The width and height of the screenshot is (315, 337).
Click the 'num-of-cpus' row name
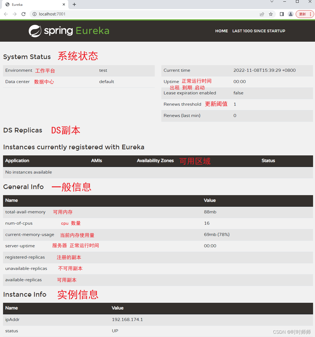point(19,223)
